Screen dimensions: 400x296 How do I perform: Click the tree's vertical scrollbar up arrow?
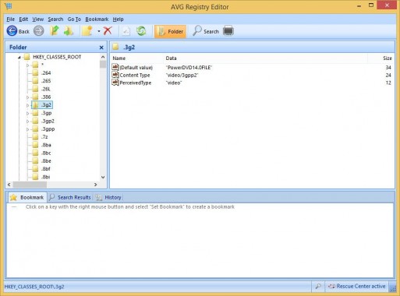[103, 57]
